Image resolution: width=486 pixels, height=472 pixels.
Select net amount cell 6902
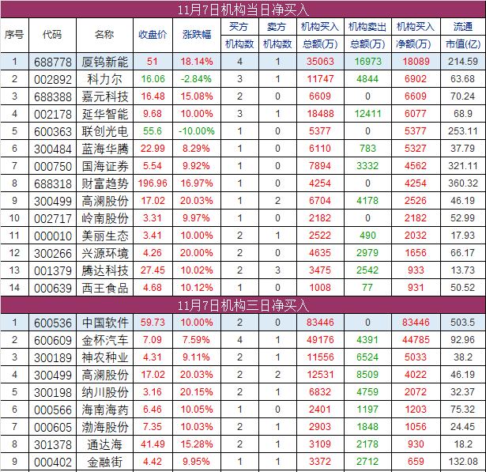[416, 79]
